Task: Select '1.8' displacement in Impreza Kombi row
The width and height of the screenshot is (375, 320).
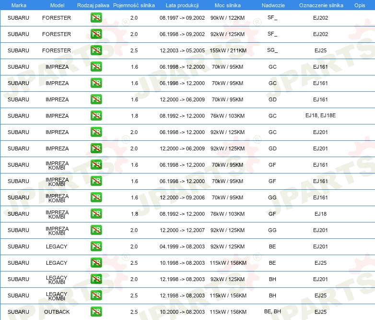Action: point(134,214)
